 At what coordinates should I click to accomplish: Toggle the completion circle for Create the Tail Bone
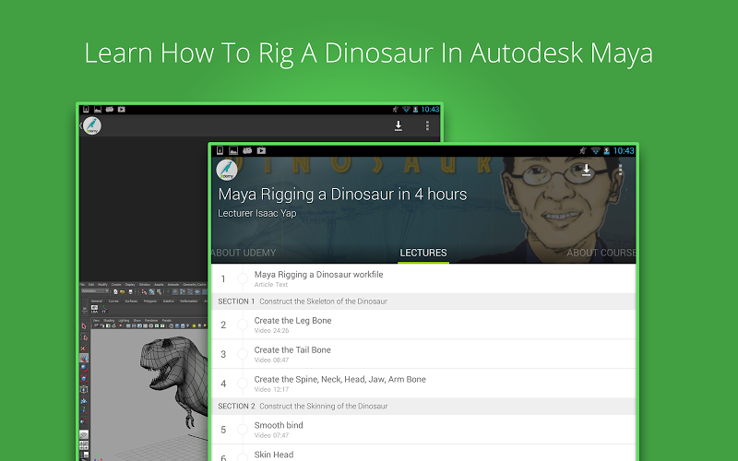243,354
